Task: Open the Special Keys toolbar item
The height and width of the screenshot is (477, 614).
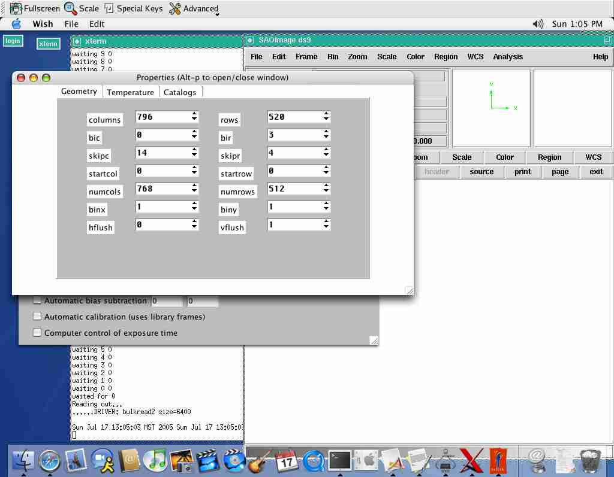Action: coord(134,8)
